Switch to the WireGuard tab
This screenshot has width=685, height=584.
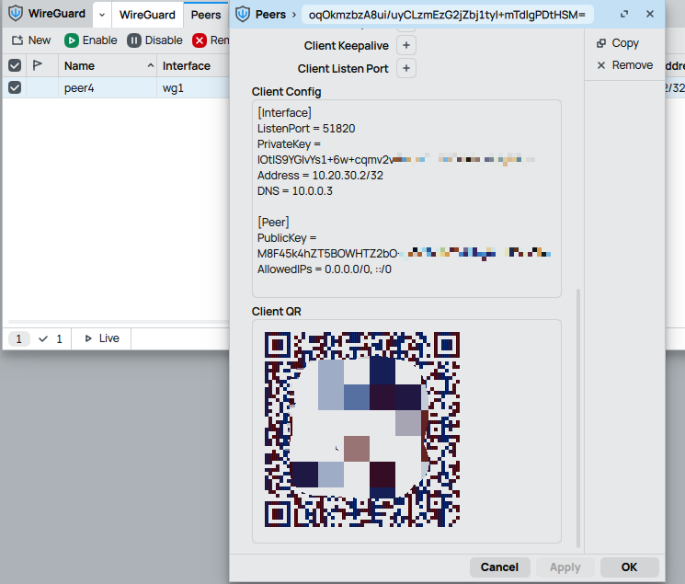tap(147, 15)
